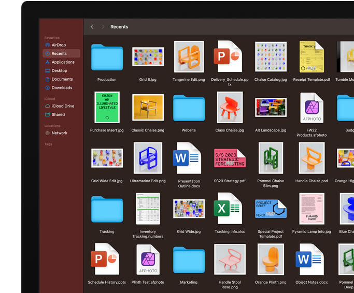This screenshot has width=354, height=293.
Task: Click the "Classic Chaise.png" file name
Action: click(x=148, y=130)
